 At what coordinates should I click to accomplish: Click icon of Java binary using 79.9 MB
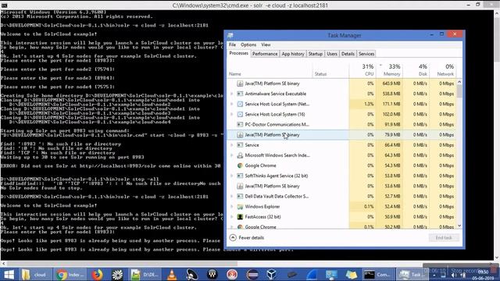click(240, 135)
